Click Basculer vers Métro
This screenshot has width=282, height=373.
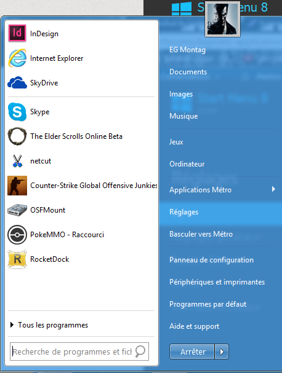click(x=201, y=234)
